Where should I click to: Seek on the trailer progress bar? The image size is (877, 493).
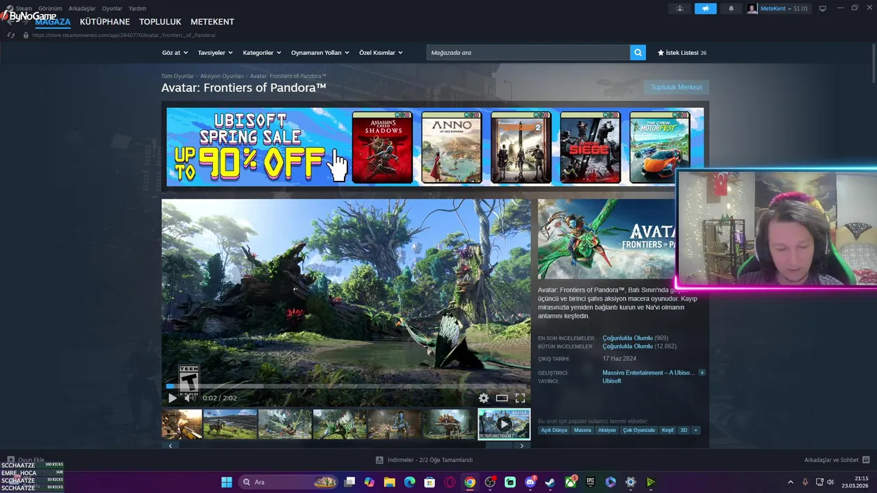[345, 386]
